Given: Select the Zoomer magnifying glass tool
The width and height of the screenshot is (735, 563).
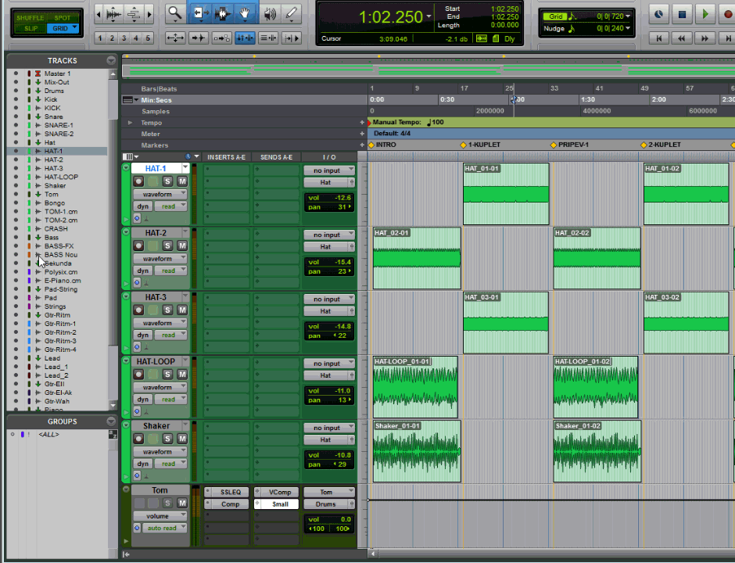Looking at the screenshot, I should click(x=175, y=13).
